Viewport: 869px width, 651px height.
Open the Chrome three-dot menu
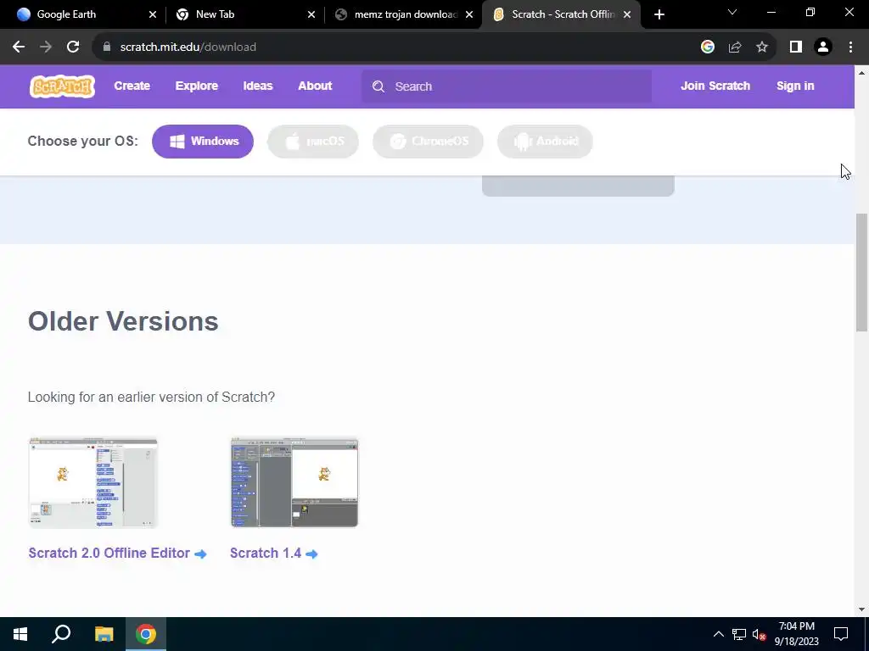click(x=850, y=47)
